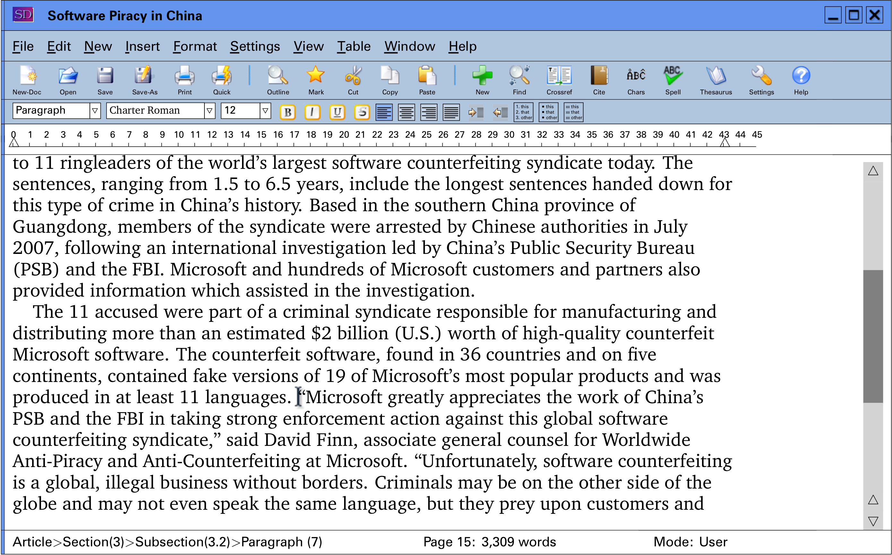Click 'Section(3)' in the status bar path

93,542
